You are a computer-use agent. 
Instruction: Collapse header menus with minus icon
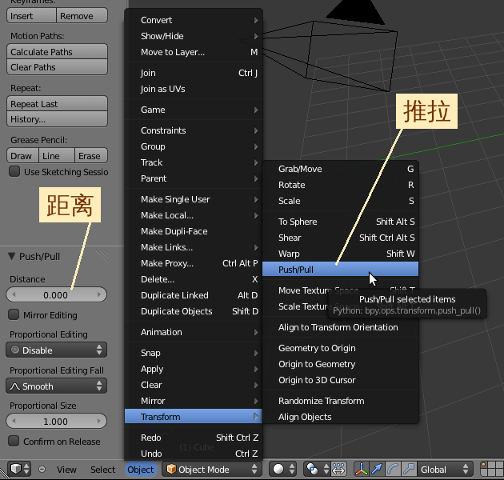(x=42, y=470)
